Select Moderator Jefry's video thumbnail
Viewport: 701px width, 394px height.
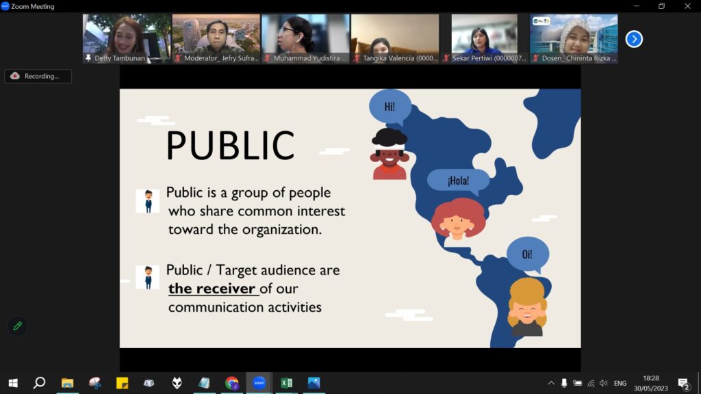(x=216, y=38)
